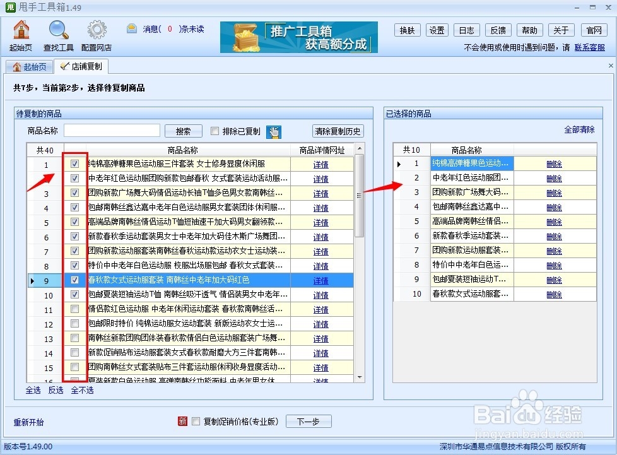Open the 设置 button

pyautogui.click(x=437, y=30)
